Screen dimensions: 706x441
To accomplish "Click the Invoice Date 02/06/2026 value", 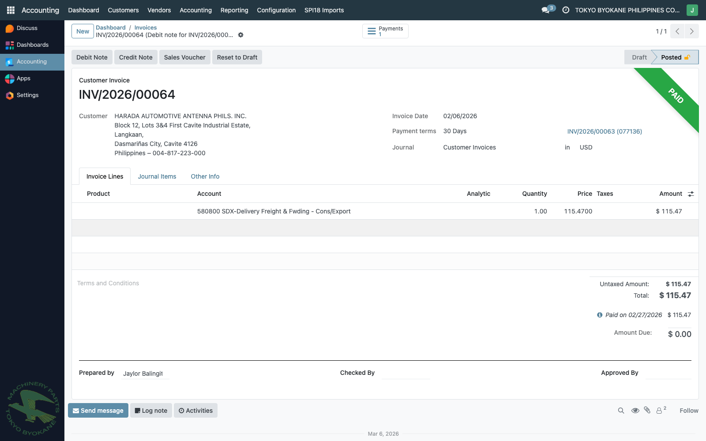I will tap(460, 116).
